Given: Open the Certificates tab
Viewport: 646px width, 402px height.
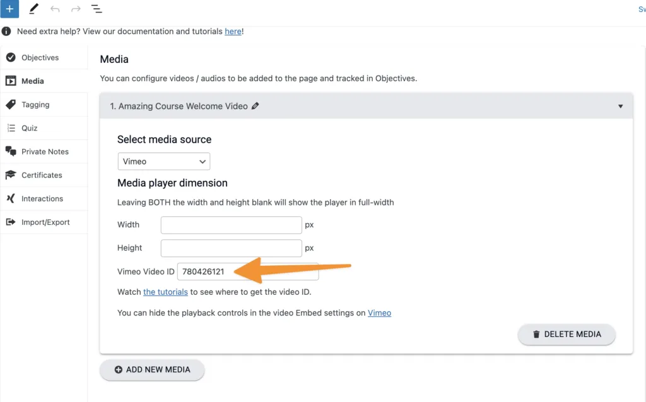Looking at the screenshot, I should [42, 175].
